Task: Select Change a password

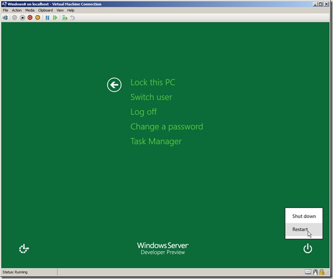Action: 167,127
